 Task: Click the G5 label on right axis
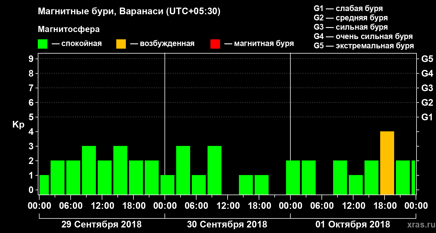[427, 59]
